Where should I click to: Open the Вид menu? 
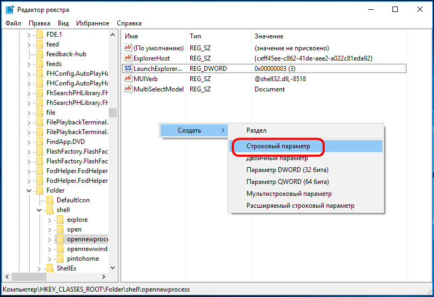[x=63, y=23]
